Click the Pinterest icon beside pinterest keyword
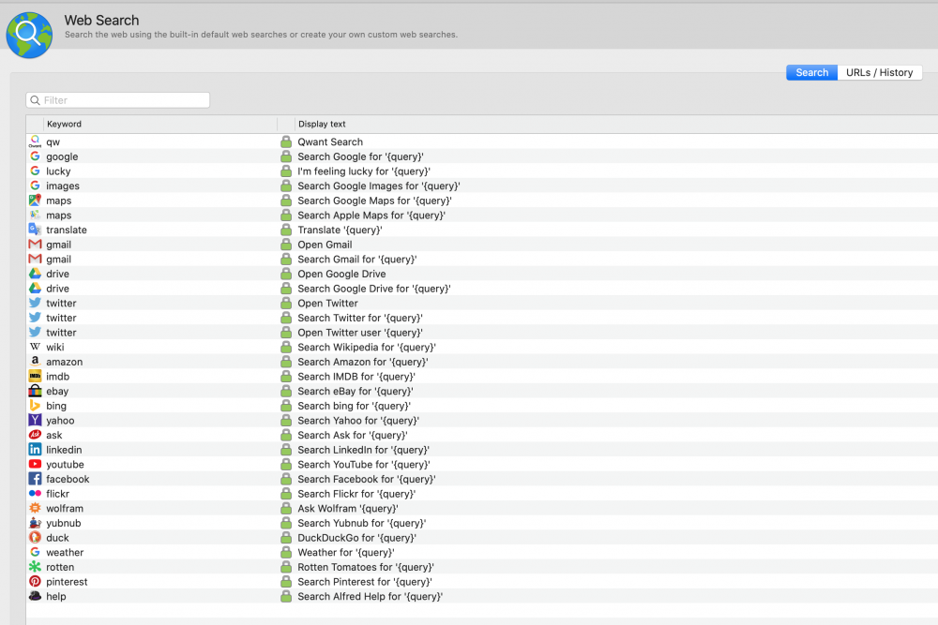This screenshot has height=625, width=938. click(35, 582)
